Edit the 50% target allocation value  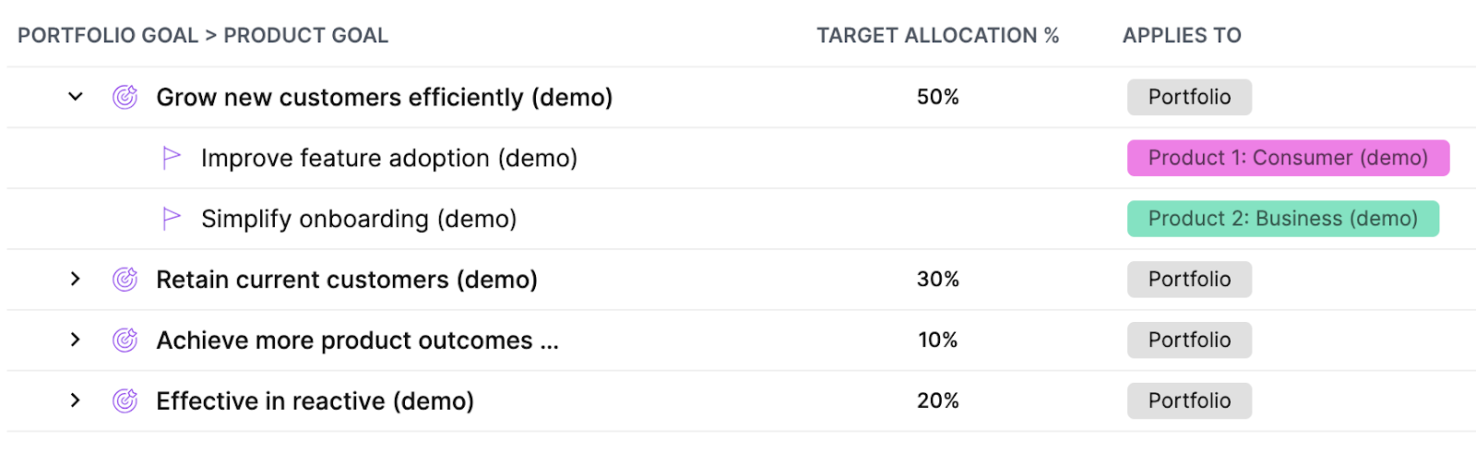pyautogui.click(x=938, y=97)
